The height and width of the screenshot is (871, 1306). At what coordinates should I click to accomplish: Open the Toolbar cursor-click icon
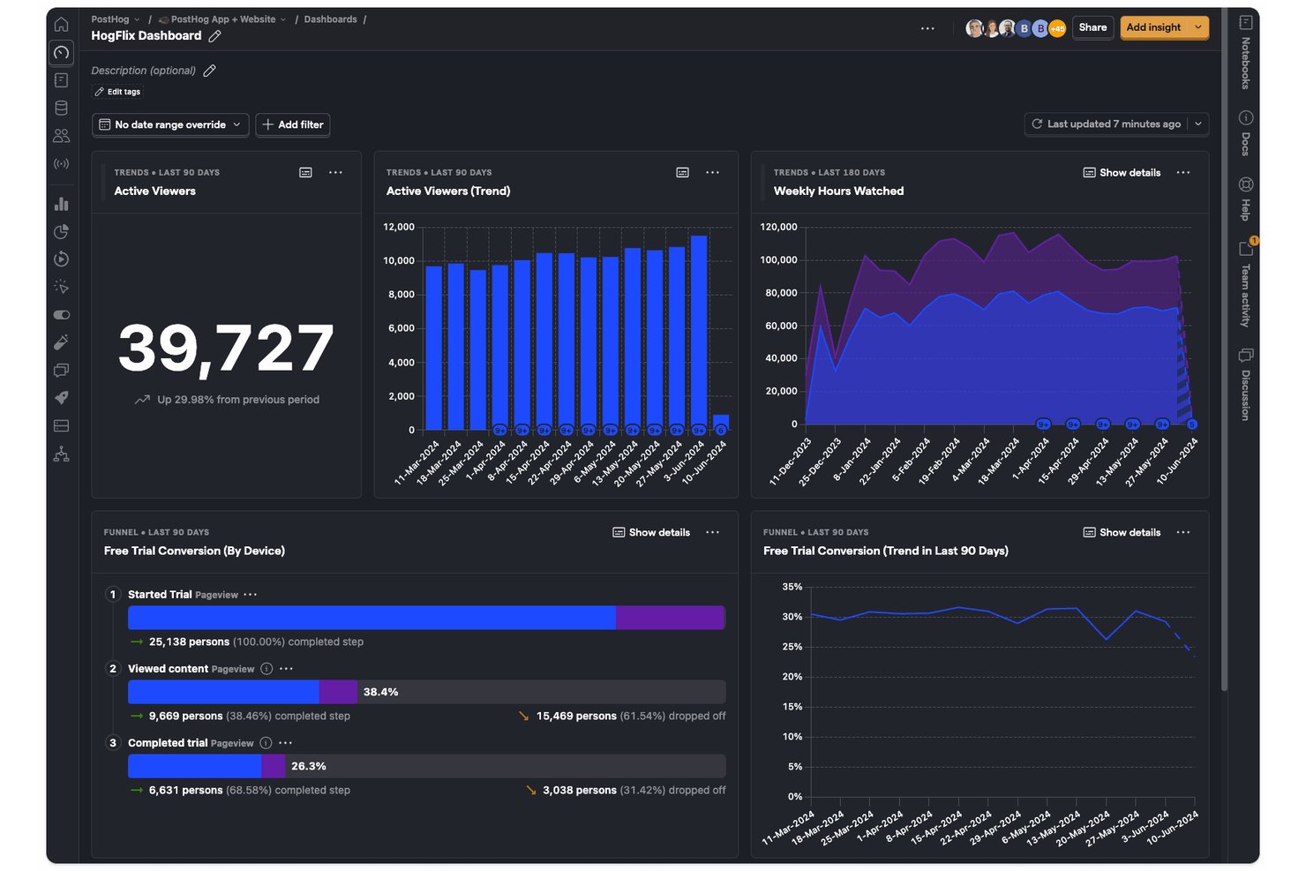point(61,287)
